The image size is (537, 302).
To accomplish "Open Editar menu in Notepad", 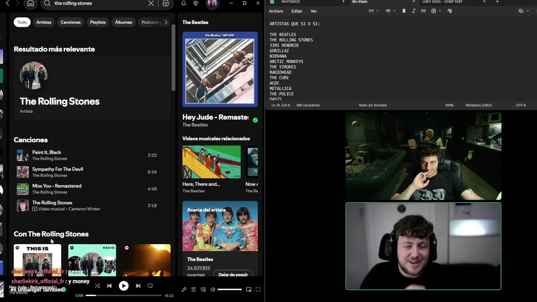I will coord(297,11).
